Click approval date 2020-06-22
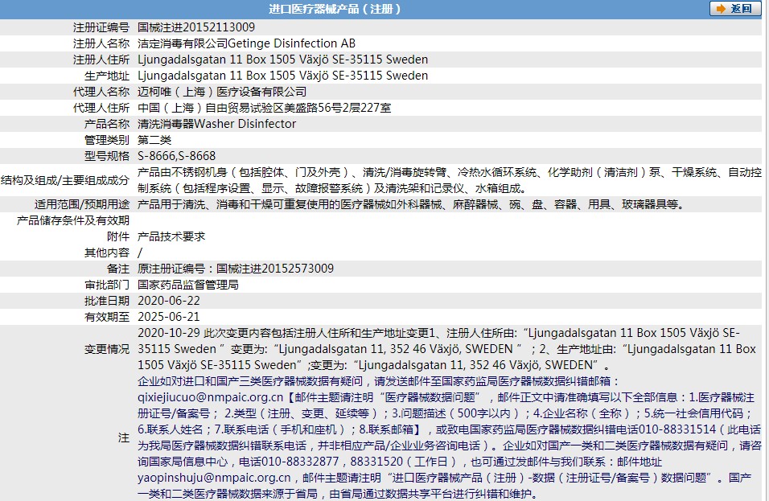The height and width of the screenshot is (501, 769). point(169,301)
